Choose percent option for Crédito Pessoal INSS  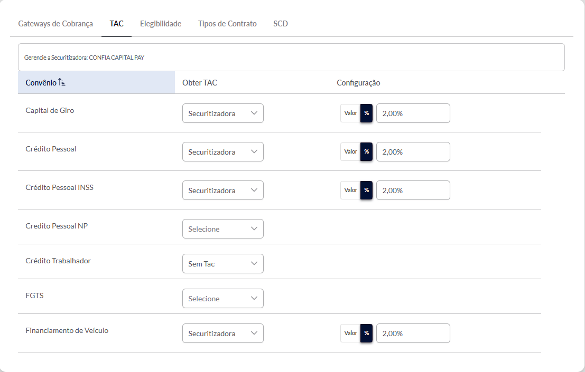(366, 190)
